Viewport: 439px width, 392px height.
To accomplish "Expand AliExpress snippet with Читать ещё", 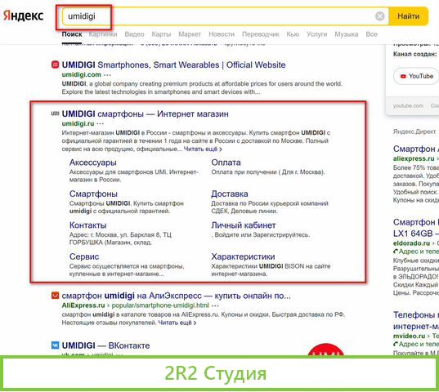I will [x=177, y=323].
